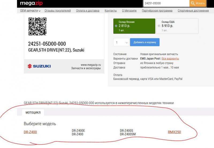This screenshot has width=214, height=148.
Task: Open the OEM запчасти dropdown menu
Action: [30, 11]
